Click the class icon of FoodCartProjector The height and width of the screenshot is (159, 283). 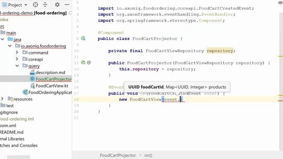[x=32, y=79]
